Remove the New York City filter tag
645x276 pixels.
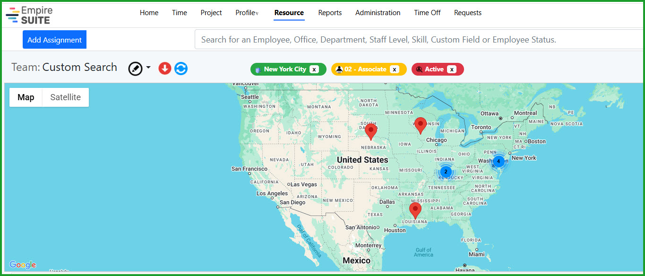(x=314, y=69)
